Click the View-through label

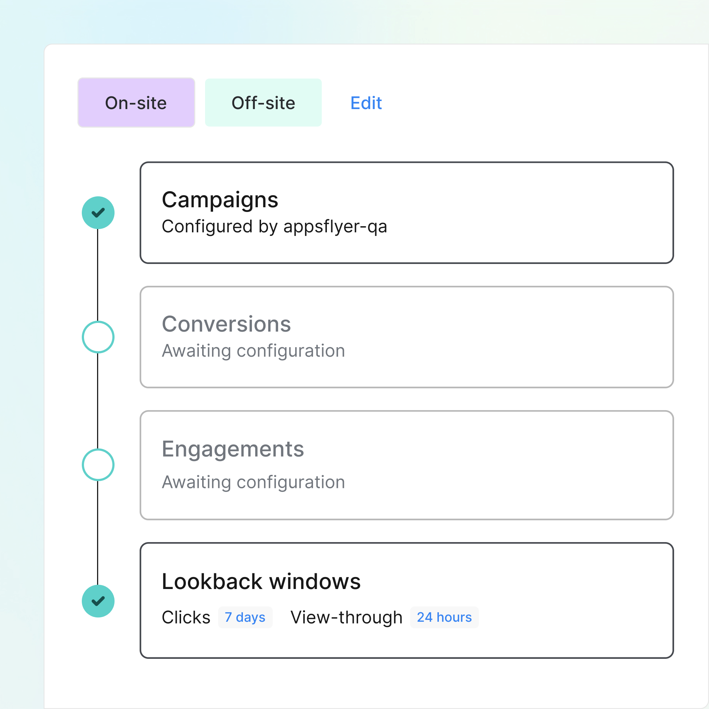[346, 617]
